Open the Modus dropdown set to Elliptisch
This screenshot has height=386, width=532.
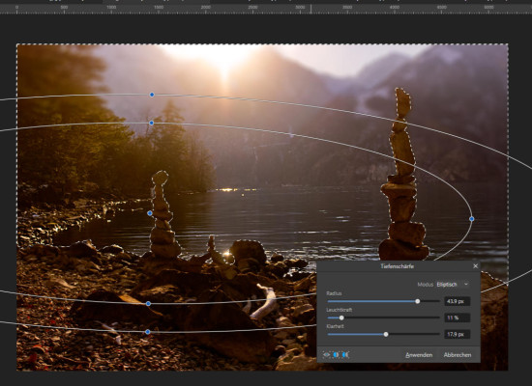click(453, 285)
